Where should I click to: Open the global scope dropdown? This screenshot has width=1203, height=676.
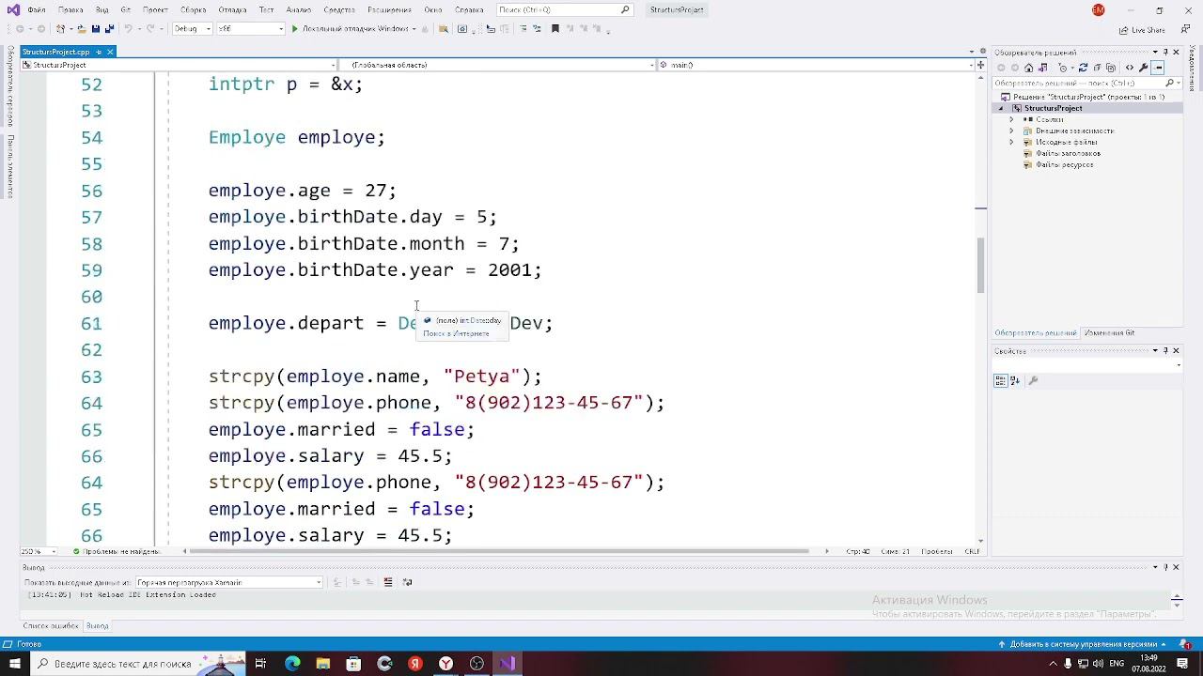point(497,65)
